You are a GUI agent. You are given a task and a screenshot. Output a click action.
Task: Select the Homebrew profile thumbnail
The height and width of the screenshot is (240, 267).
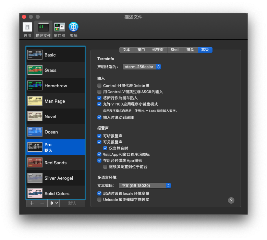(35, 86)
